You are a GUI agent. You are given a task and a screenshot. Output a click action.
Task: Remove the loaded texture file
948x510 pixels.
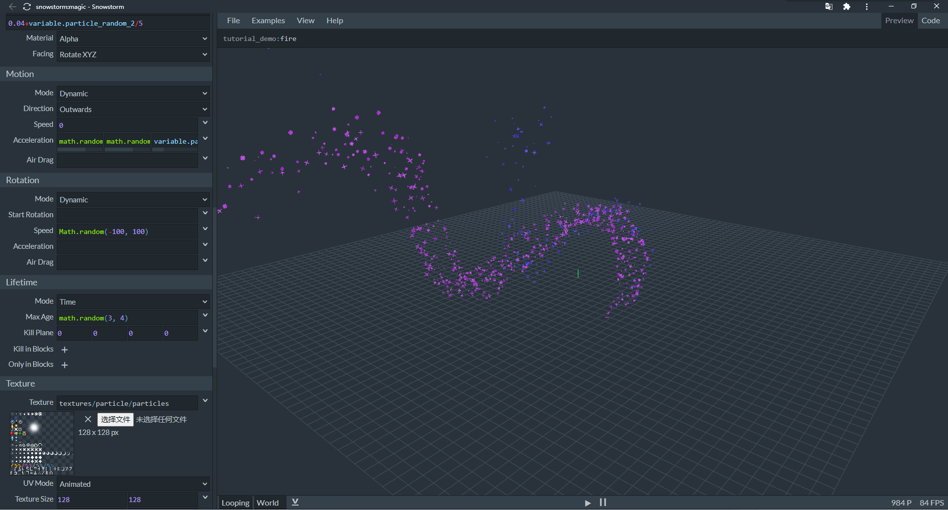coord(88,419)
